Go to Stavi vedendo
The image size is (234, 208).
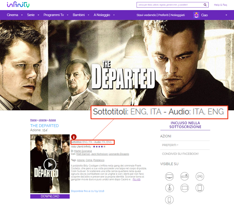pos(146,15)
